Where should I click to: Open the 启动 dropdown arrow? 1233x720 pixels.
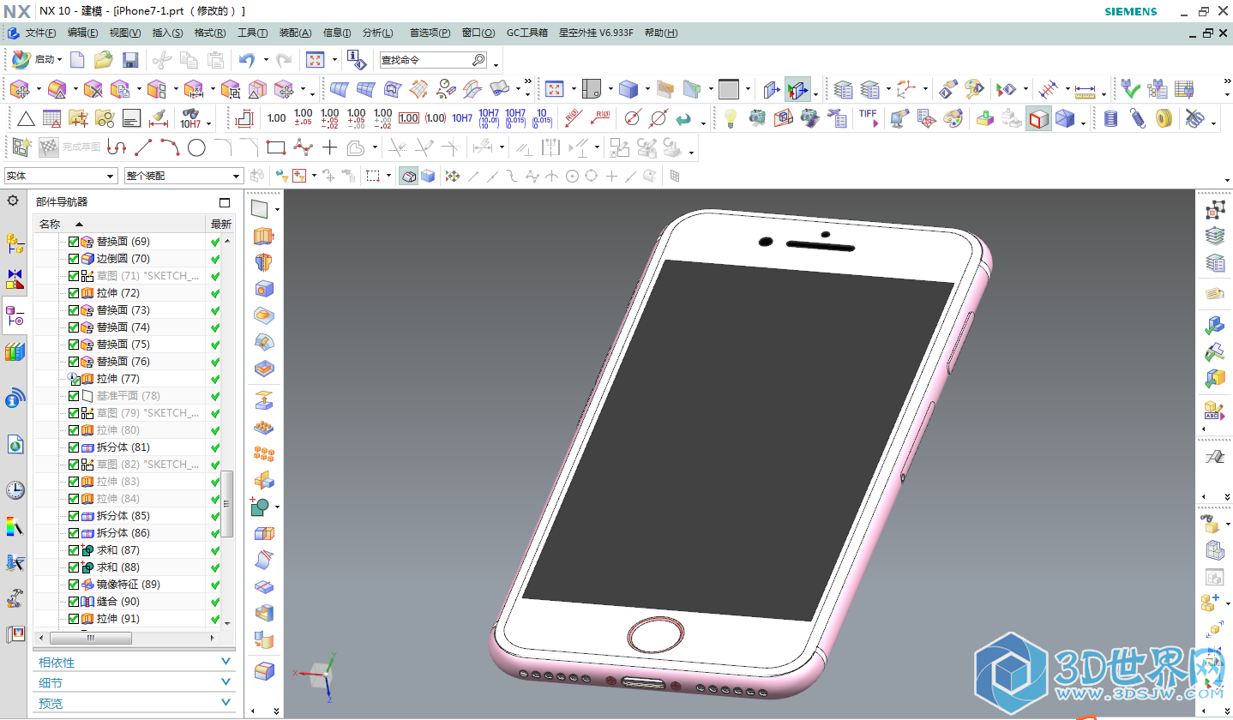point(59,60)
